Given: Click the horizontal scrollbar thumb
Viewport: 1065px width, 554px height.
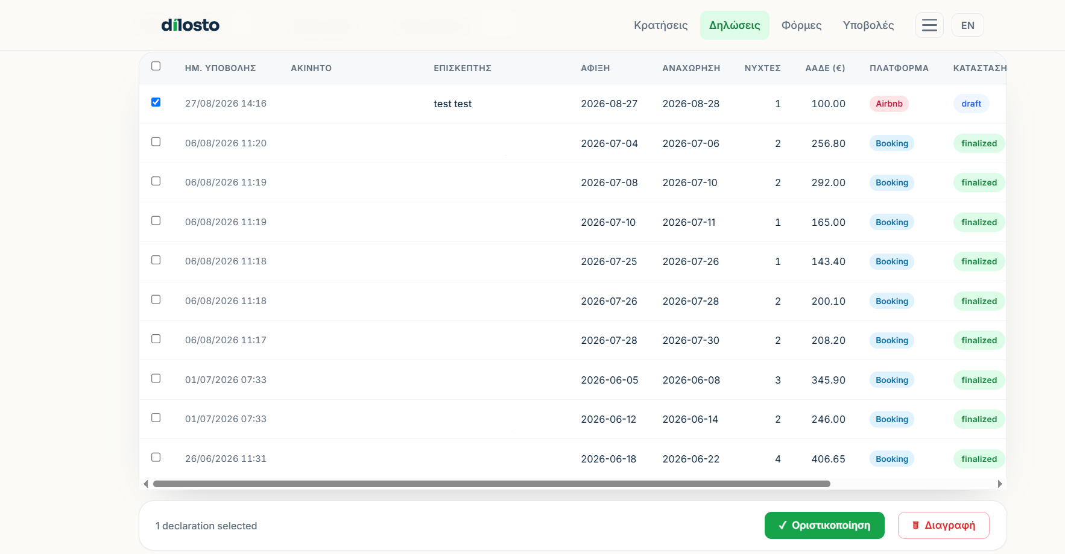Looking at the screenshot, I should (491, 484).
